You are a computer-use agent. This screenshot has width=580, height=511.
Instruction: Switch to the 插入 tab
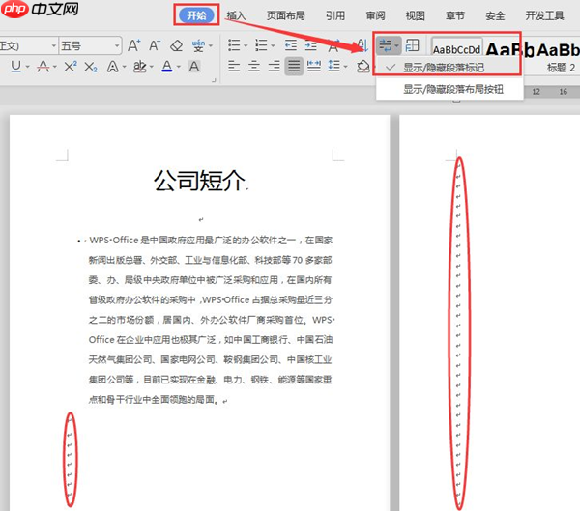click(x=236, y=15)
